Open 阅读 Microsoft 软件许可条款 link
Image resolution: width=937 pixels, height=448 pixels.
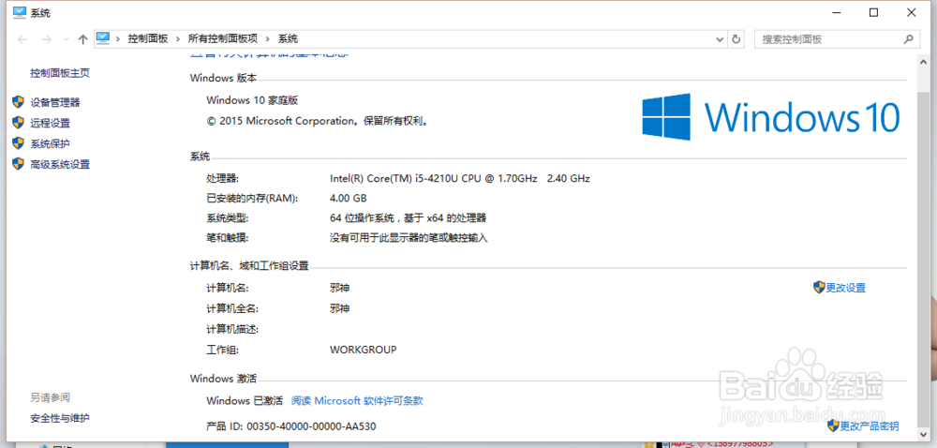tap(357, 401)
